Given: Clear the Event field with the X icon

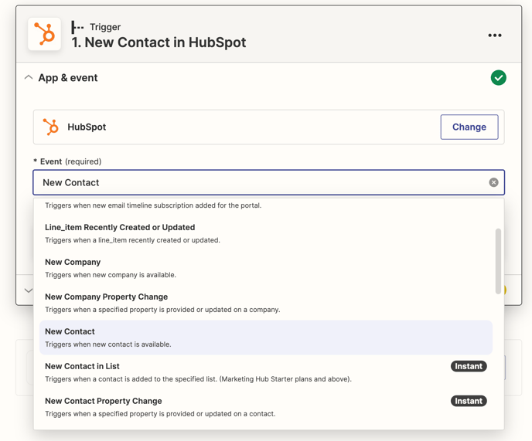Looking at the screenshot, I should click(x=493, y=182).
